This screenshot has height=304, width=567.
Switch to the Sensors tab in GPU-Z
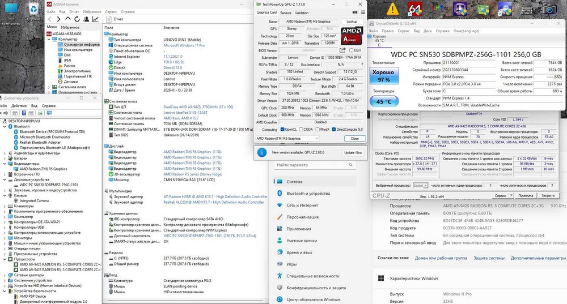[286, 12]
